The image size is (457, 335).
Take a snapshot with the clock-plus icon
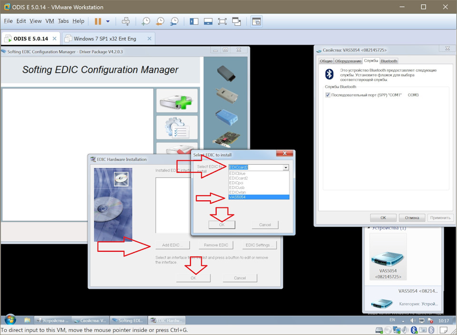coord(146,21)
